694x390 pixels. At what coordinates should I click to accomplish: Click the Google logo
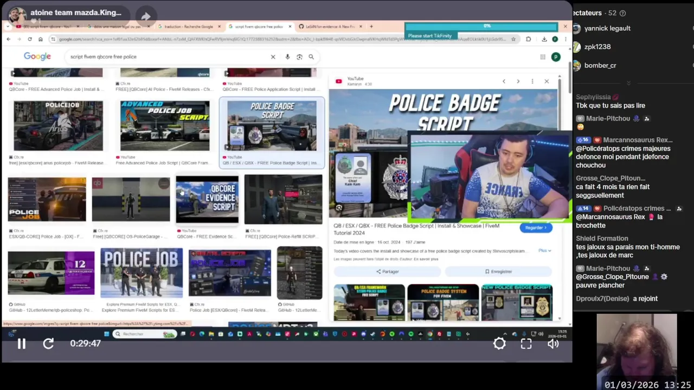click(x=37, y=56)
